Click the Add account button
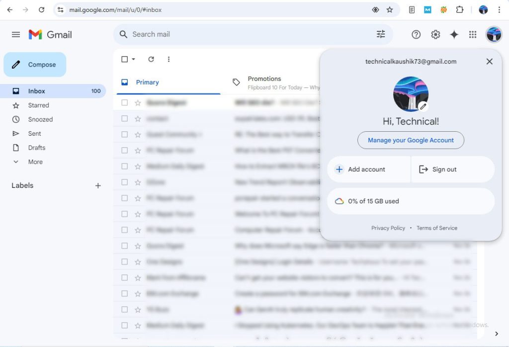Viewport: 509px width, 347px height. click(369, 169)
